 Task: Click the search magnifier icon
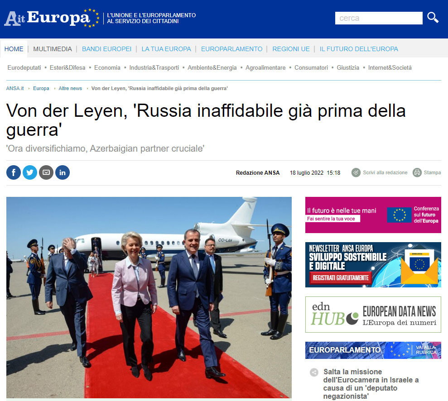[x=433, y=18]
